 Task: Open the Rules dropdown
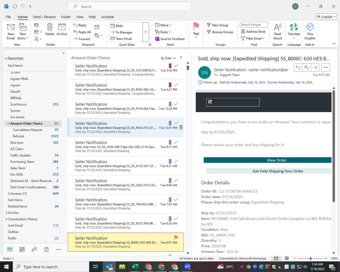[x=163, y=32]
